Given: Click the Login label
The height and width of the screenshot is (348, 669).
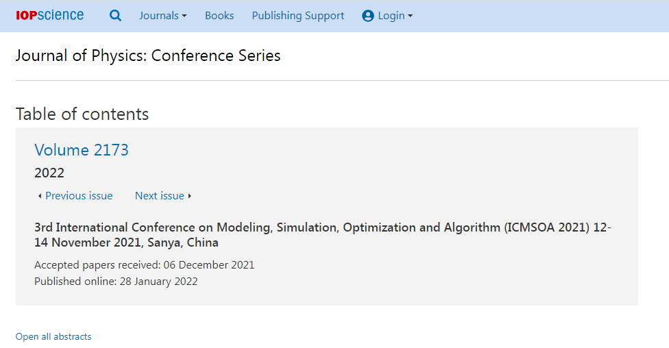Looking at the screenshot, I should click(x=391, y=16).
